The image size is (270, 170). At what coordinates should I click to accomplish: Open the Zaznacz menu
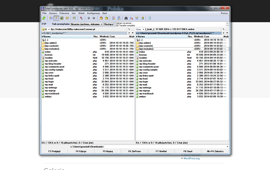coord(53,13)
